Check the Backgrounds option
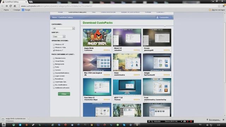The height and width of the screenshot is (127, 226). point(54,64)
